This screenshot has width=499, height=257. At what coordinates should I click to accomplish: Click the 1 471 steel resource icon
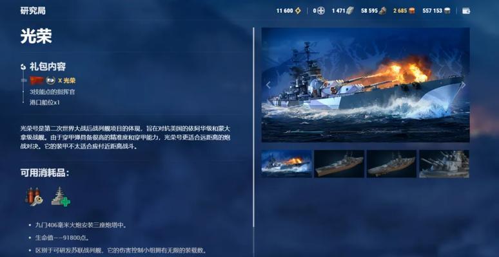(x=349, y=11)
